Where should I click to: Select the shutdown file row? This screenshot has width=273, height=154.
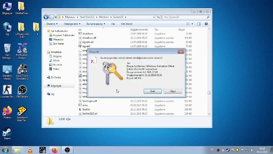pyautogui.click(x=135, y=33)
